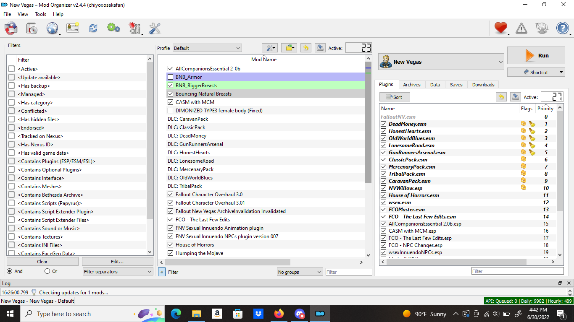Switch to the Archives tab
Viewport: 574px width, 322px height.
pyautogui.click(x=412, y=85)
